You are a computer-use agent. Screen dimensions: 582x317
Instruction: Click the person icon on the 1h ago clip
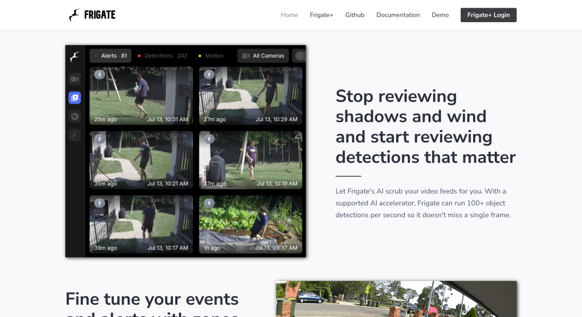pyautogui.click(x=209, y=203)
